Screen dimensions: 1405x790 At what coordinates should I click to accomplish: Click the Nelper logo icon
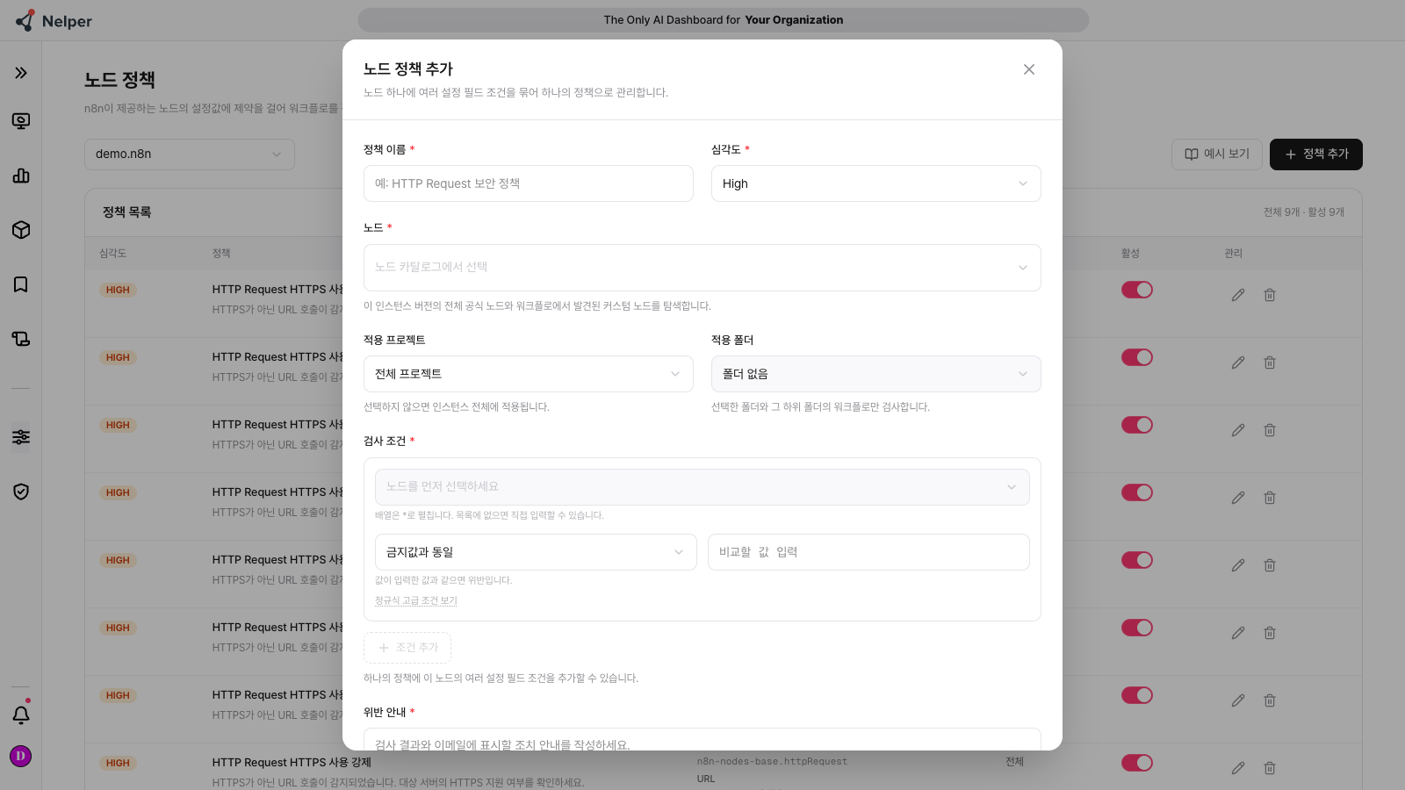(25, 20)
